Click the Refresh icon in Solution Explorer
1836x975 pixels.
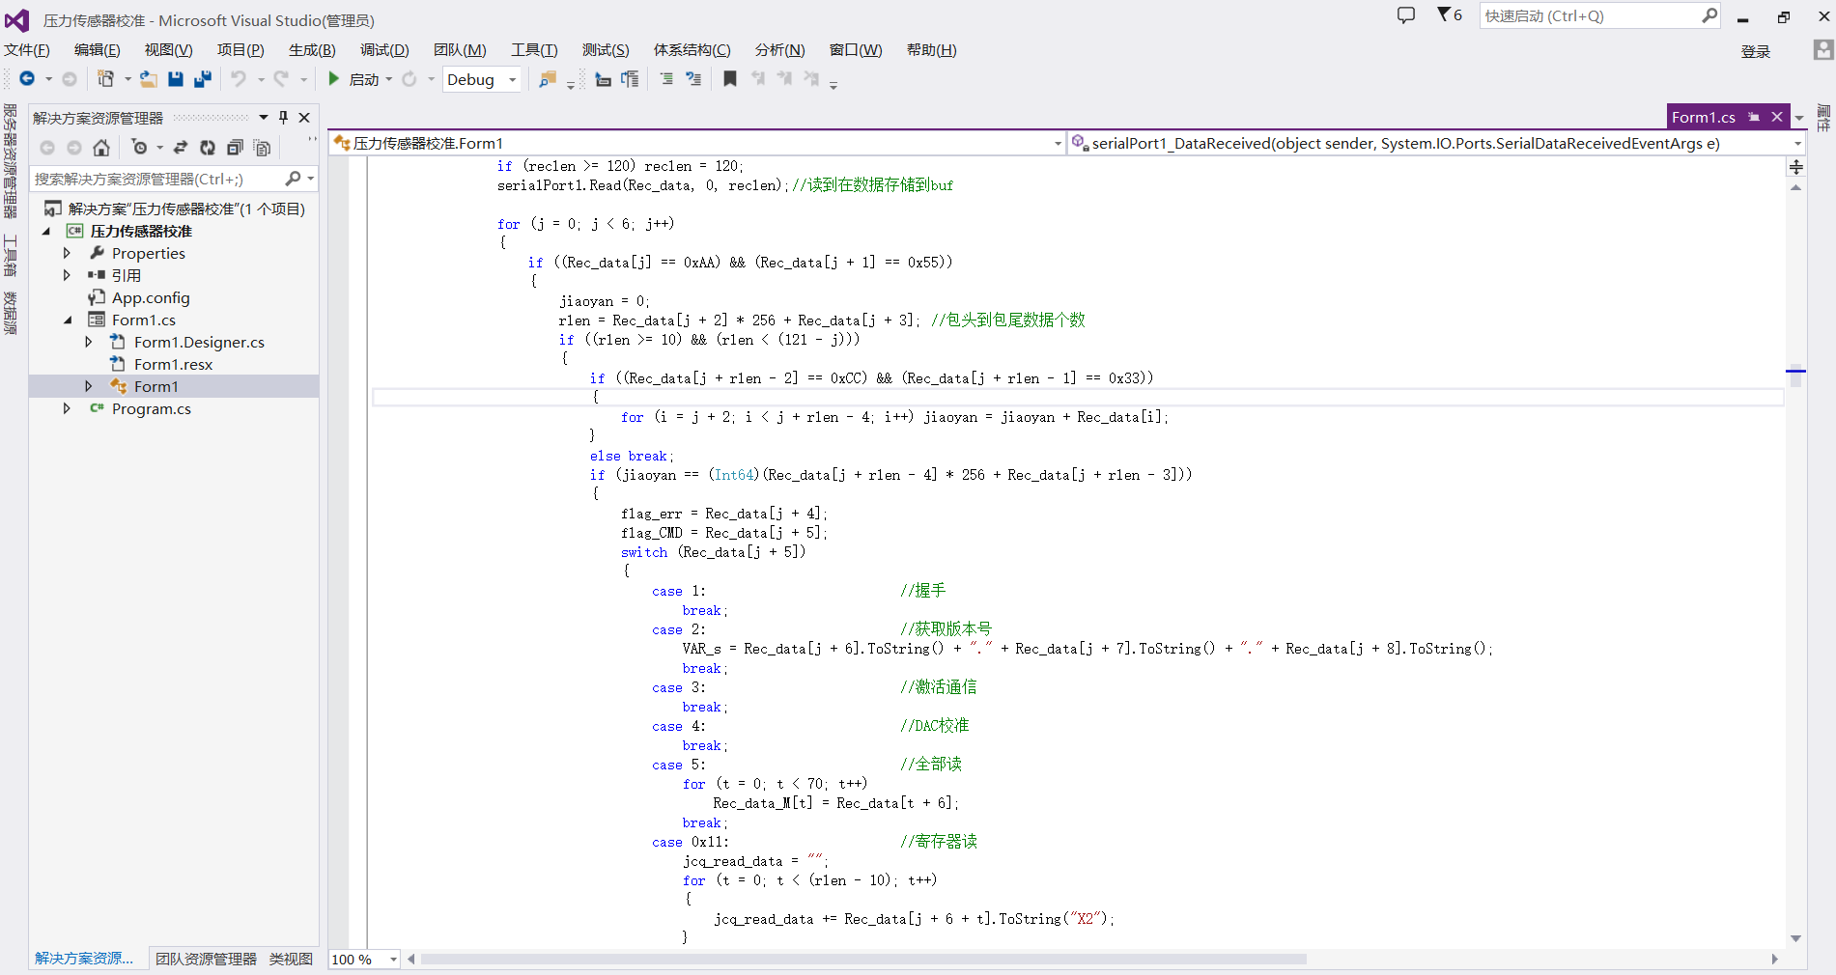click(207, 148)
